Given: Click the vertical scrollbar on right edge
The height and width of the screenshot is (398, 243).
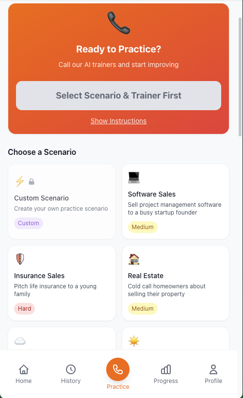Looking at the screenshot, I should [240, 77].
